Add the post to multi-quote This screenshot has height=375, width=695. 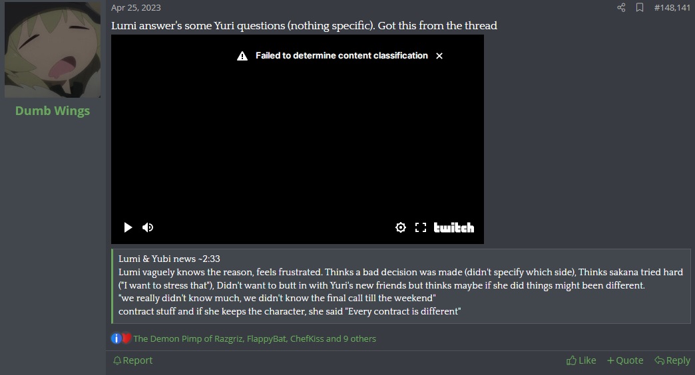pyautogui.click(x=625, y=360)
